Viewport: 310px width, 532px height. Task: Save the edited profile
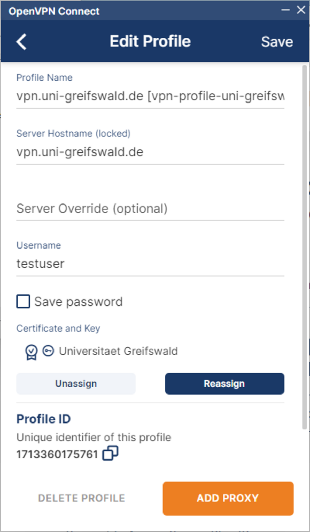pos(277,42)
